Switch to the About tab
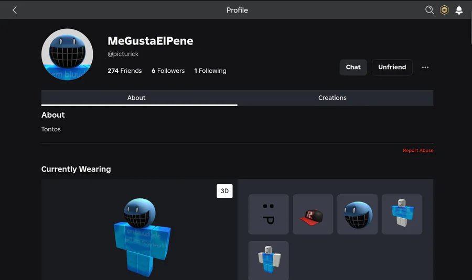 point(139,98)
